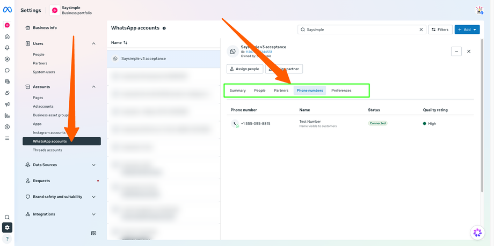Clear the Saysimple search text
494x246 pixels.
pyautogui.click(x=421, y=29)
